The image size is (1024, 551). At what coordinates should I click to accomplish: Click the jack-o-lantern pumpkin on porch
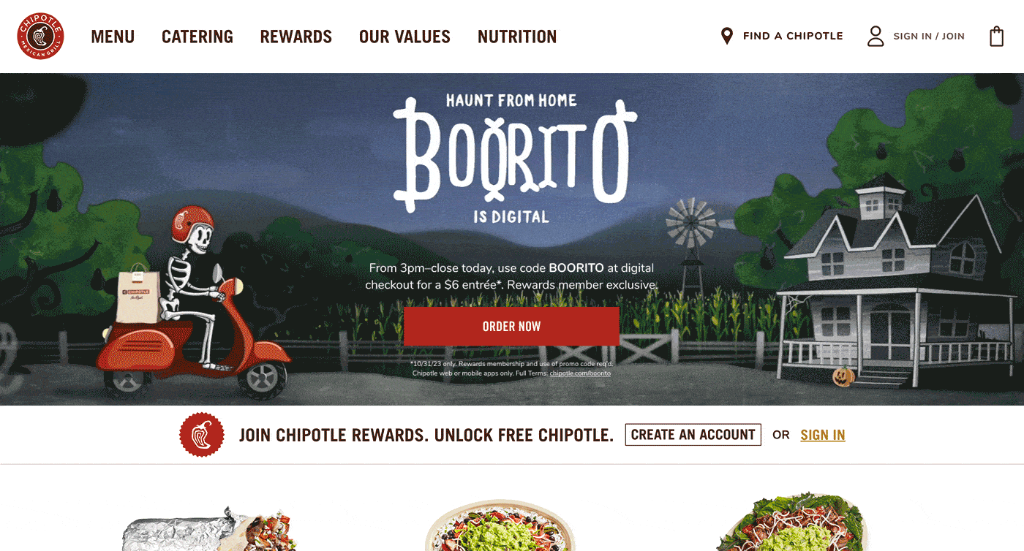click(843, 376)
